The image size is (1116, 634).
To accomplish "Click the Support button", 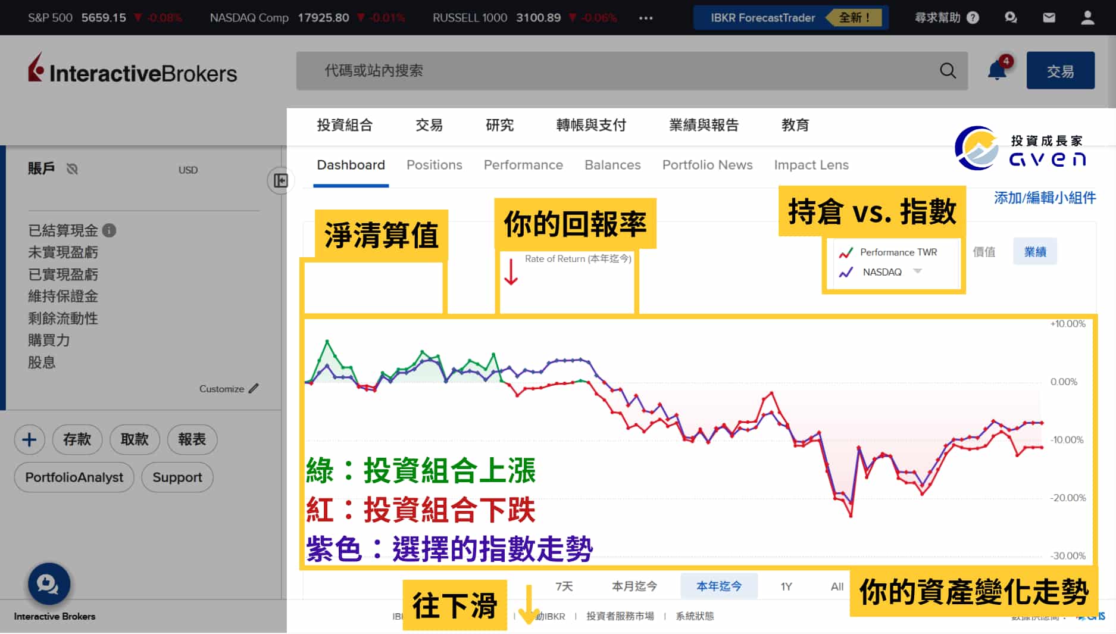I will pyautogui.click(x=177, y=477).
